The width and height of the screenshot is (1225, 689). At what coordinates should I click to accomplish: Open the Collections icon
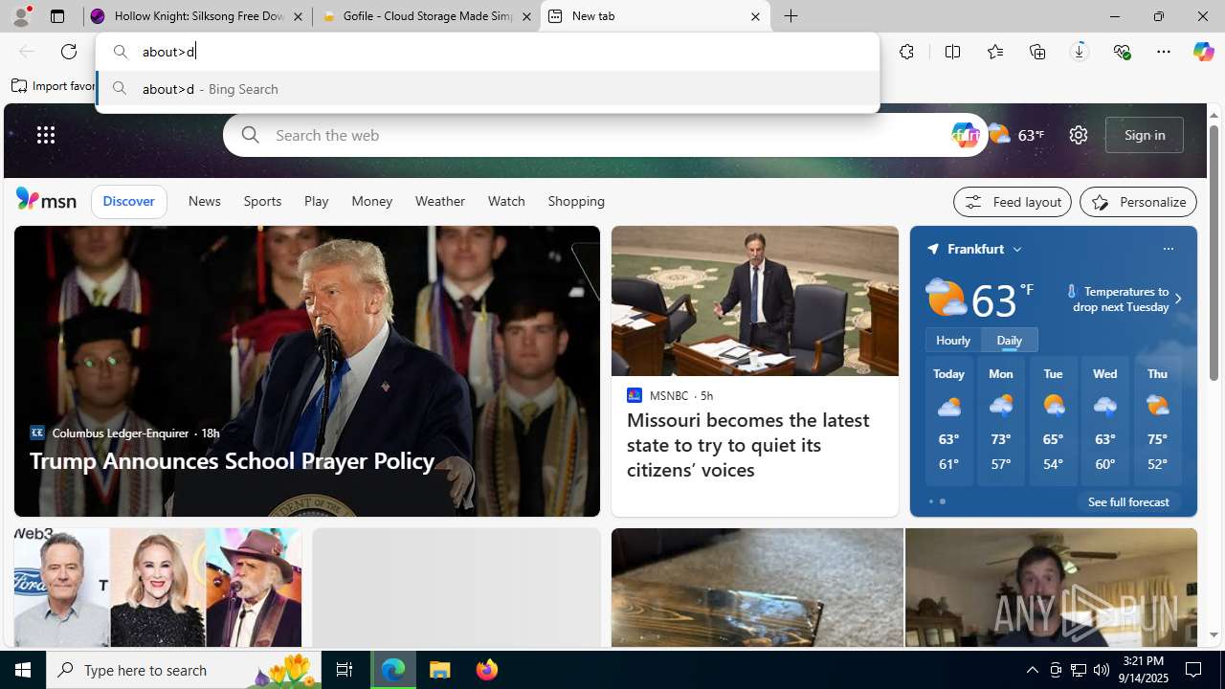1037,52
